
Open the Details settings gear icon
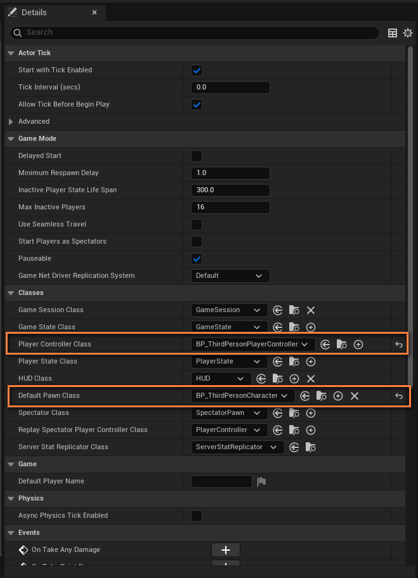pyautogui.click(x=408, y=33)
